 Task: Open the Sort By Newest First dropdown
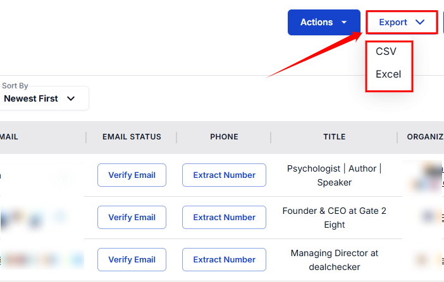coord(39,98)
